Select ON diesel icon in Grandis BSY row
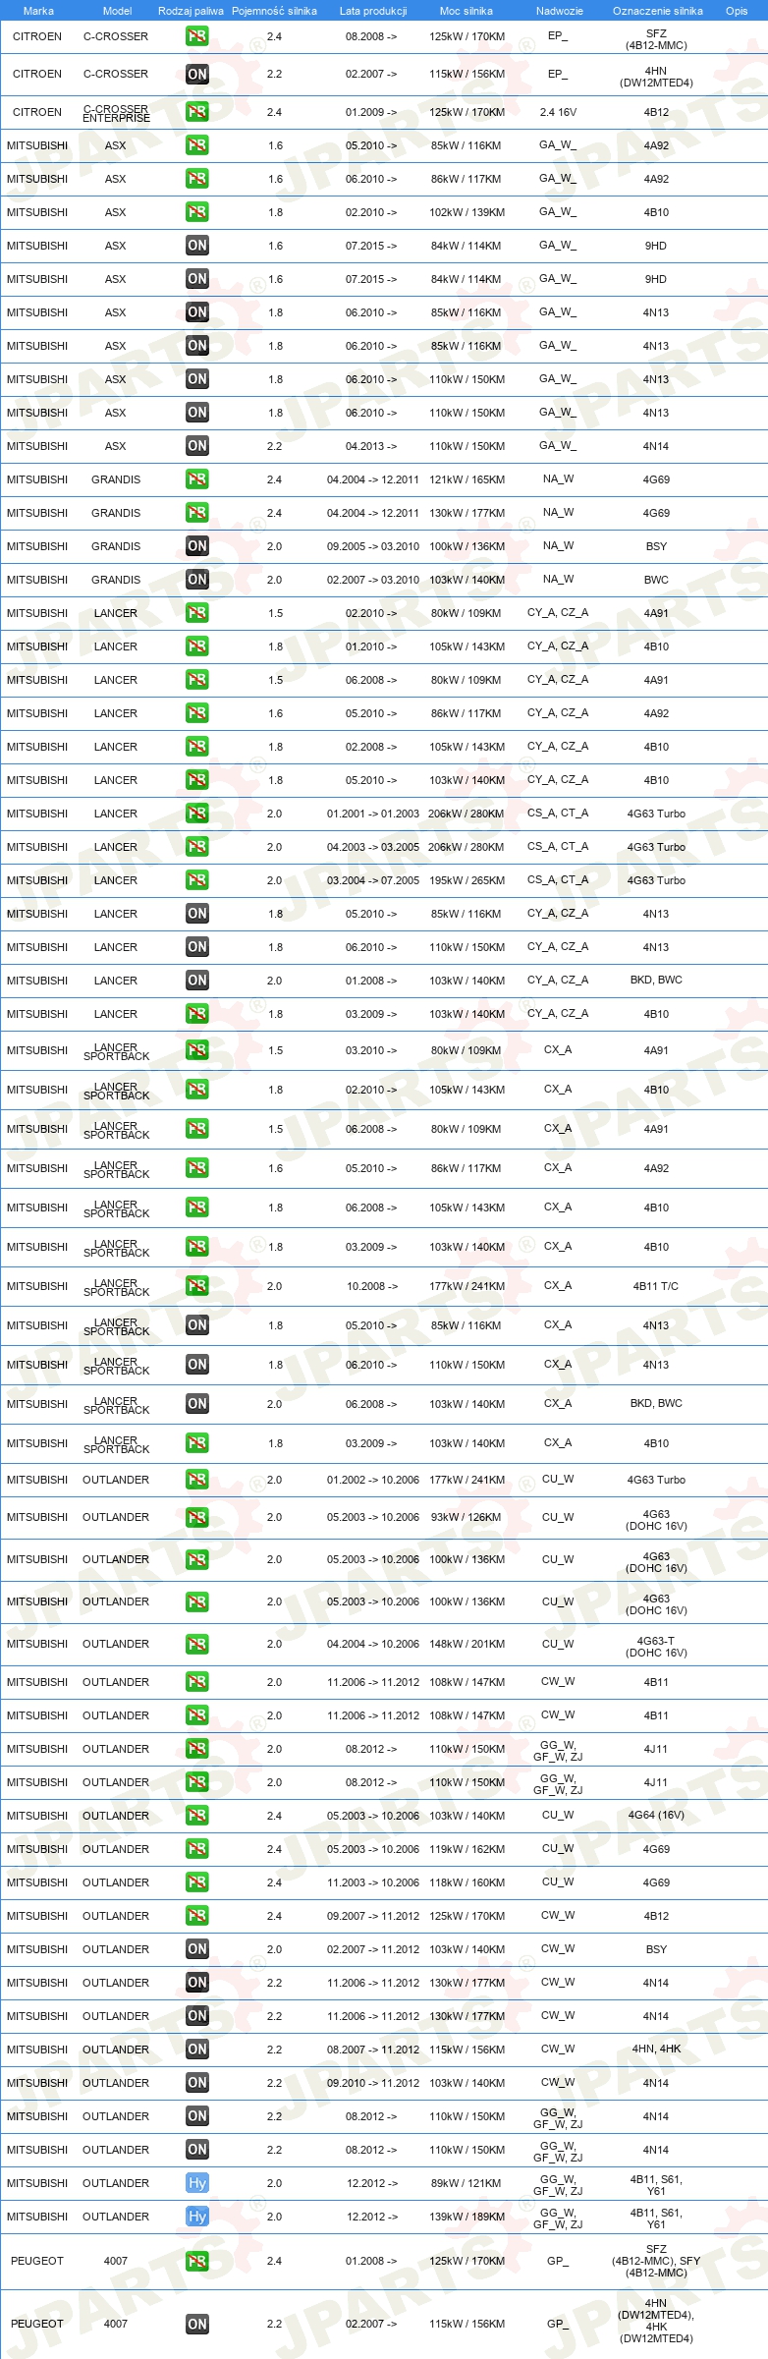 196,546
